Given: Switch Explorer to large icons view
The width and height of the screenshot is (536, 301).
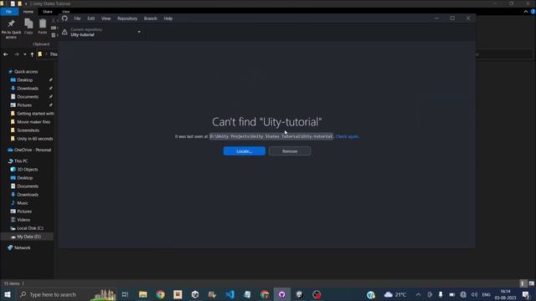Looking at the screenshot, I should pos(531,283).
